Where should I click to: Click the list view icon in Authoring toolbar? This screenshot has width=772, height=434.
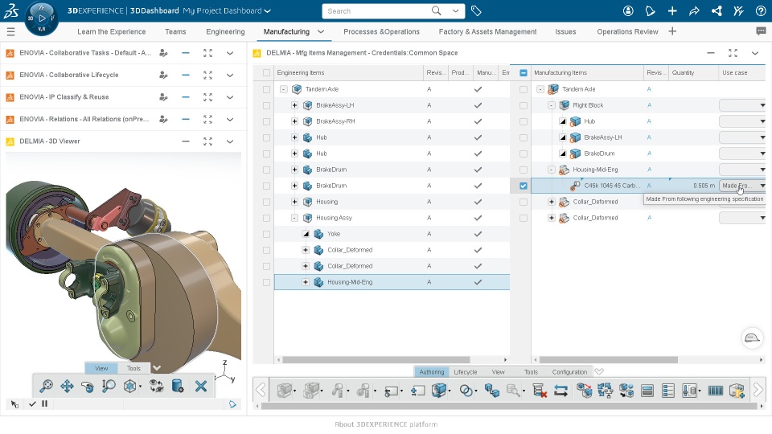click(668, 391)
